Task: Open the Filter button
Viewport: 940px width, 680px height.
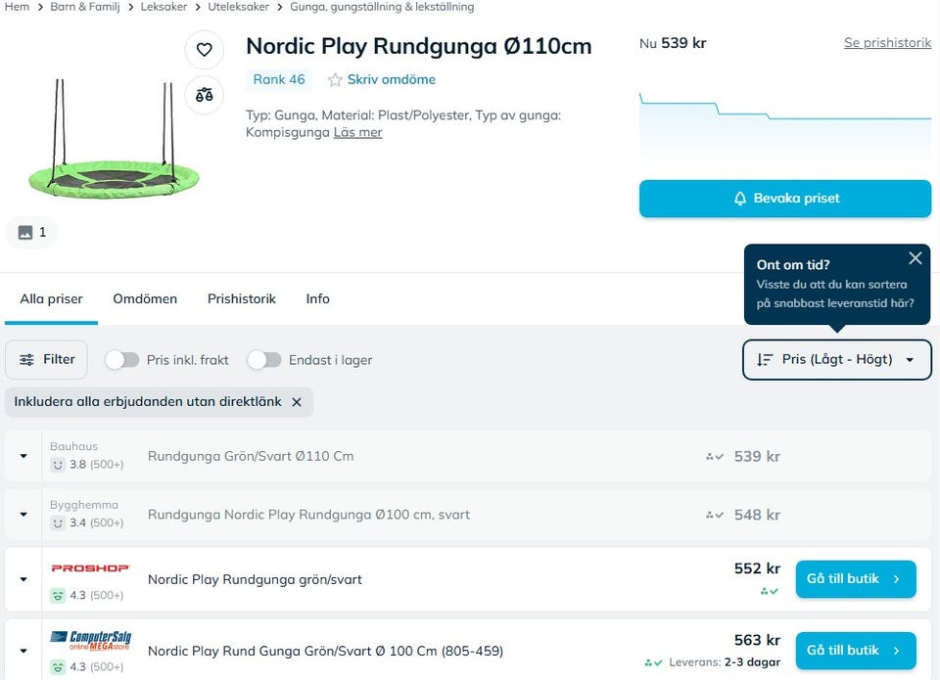Action: tap(47, 360)
